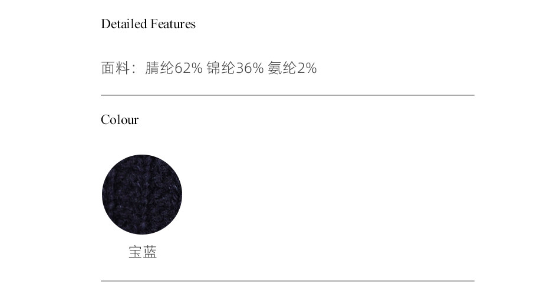Click the Detailed Features heading
Screen dimensions: 560x301
(x=148, y=24)
